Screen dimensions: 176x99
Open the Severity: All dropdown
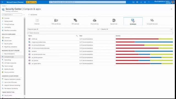coord(137,29)
